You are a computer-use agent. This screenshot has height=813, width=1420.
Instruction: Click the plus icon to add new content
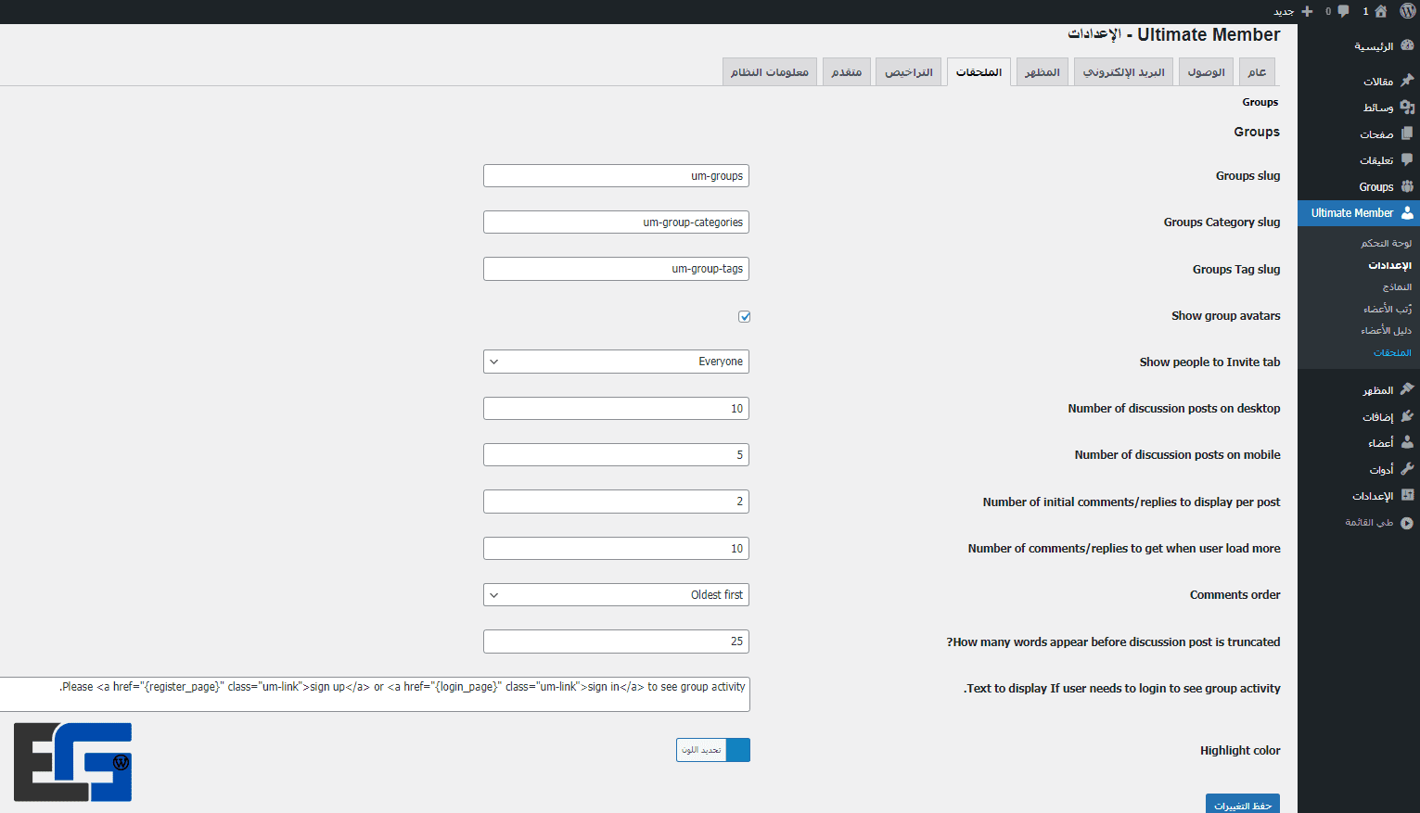coord(1307,11)
